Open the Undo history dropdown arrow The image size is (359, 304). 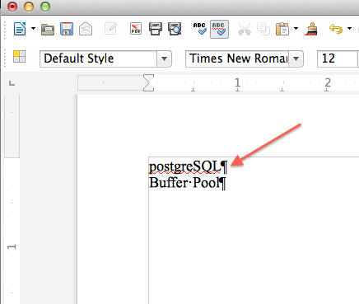point(349,28)
